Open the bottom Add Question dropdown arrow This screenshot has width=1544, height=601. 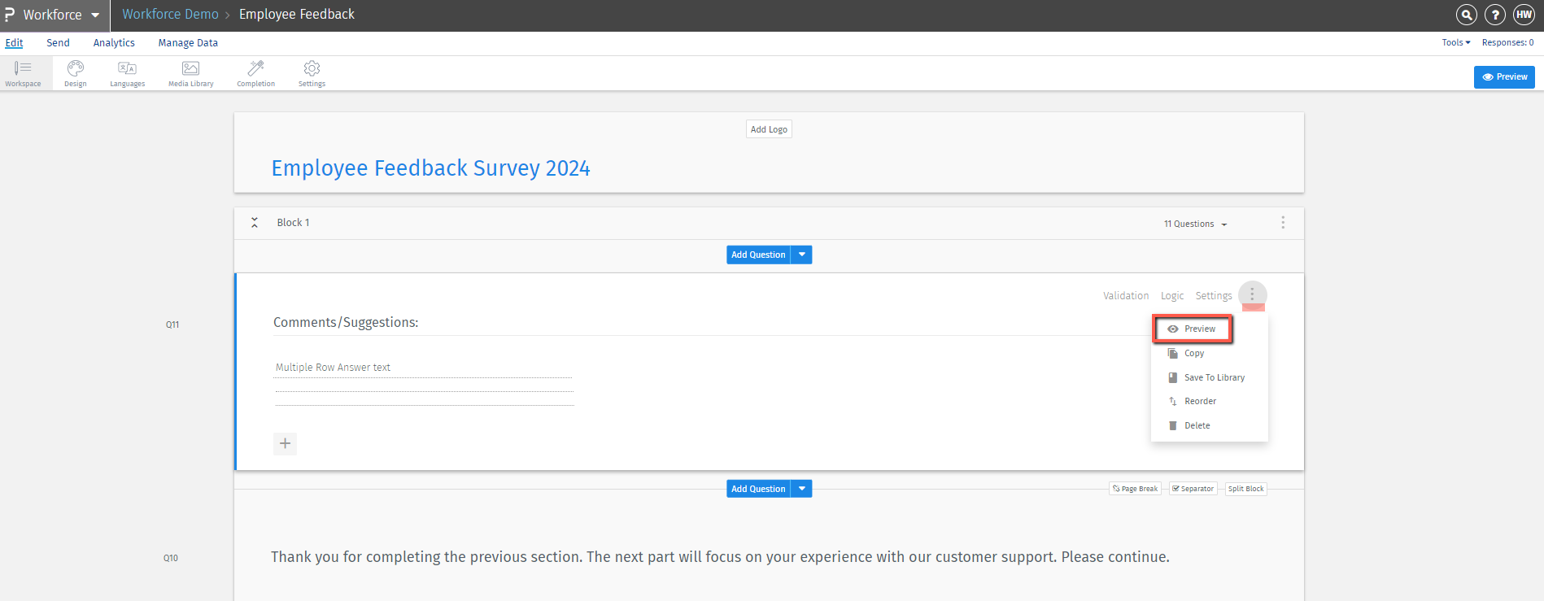[x=802, y=489]
